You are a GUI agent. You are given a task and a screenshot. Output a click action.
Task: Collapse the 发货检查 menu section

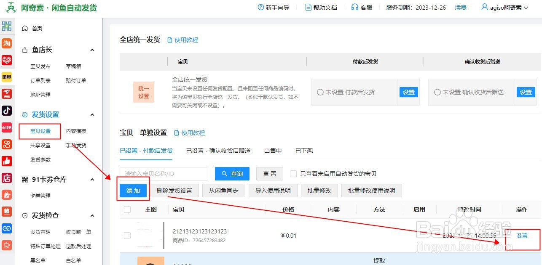click(92, 216)
